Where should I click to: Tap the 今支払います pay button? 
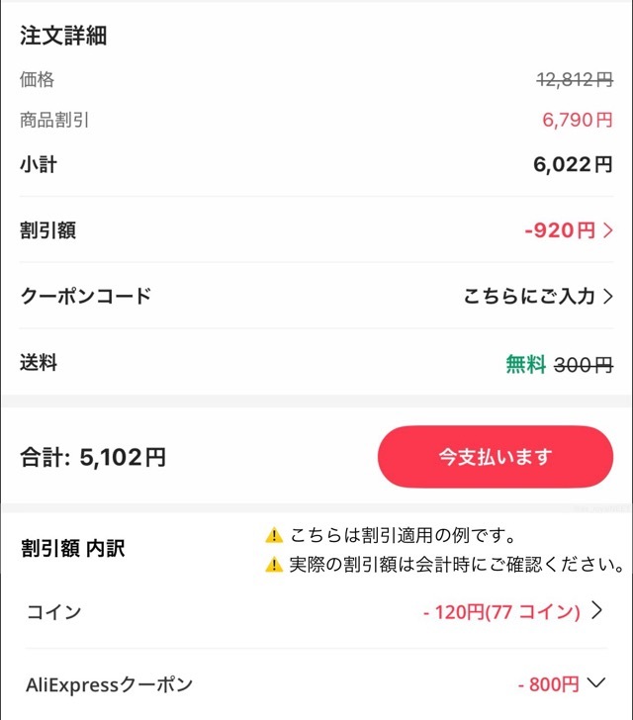tap(496, 457)
